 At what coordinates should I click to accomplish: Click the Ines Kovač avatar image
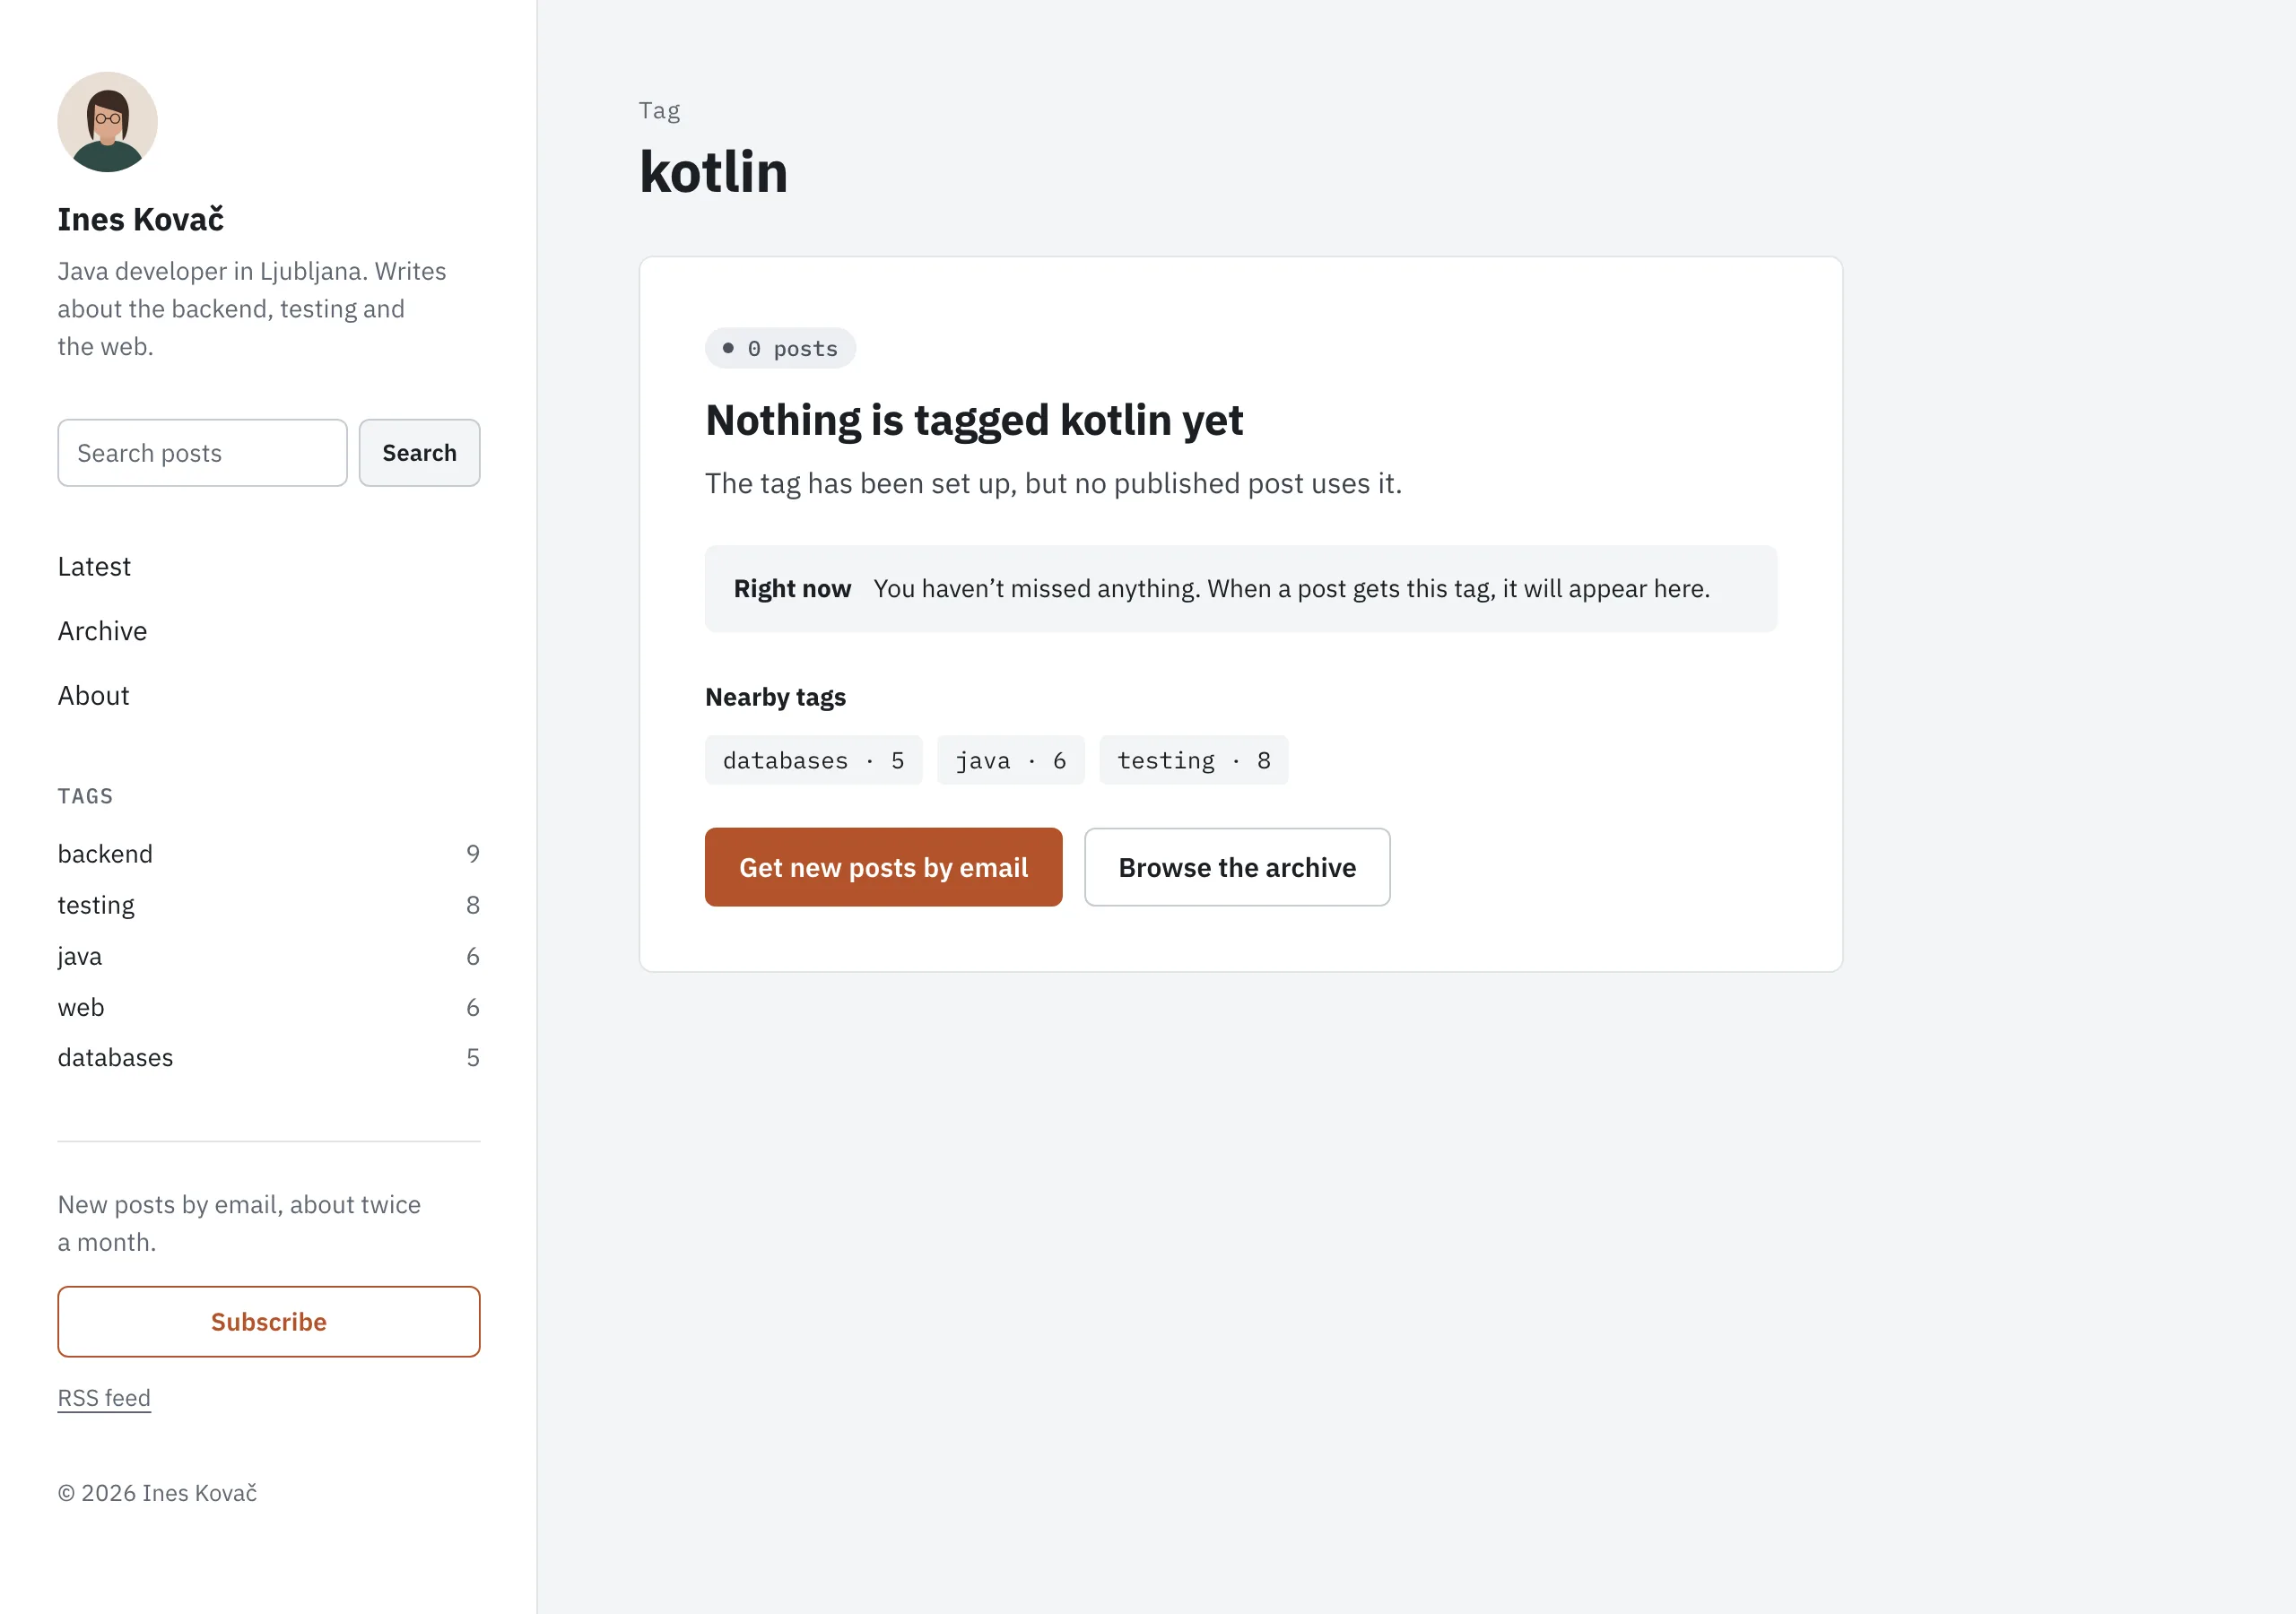click(x=107, y=122)
